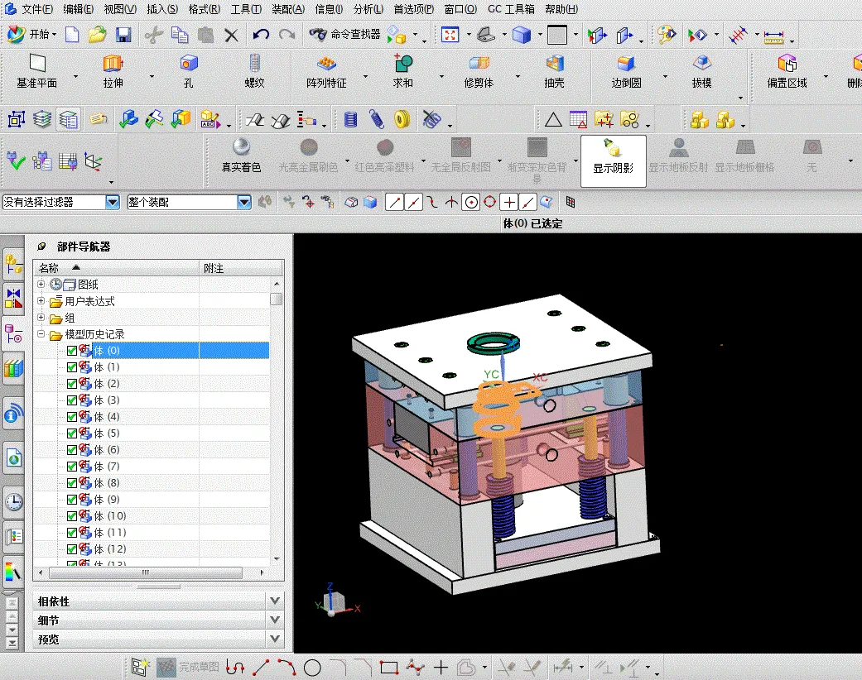The image size is (862, 680).
Task: Click the Circle sketch tool
Action: coord(312,668)
